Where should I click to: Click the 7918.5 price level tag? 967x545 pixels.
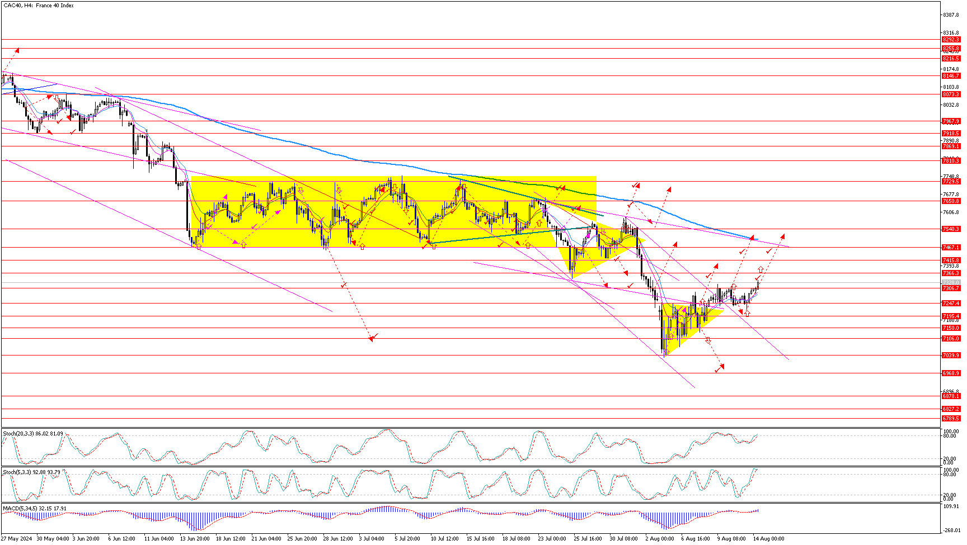(951, 133)
